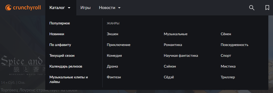This screenshot has height=93, width=273.
Task: Open the search icon
Action: click(252, 8)
